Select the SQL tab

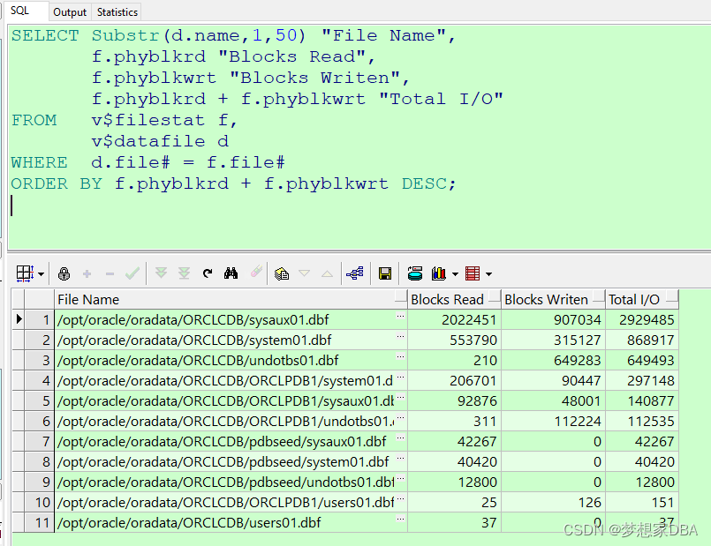click(x=19, y=11)
